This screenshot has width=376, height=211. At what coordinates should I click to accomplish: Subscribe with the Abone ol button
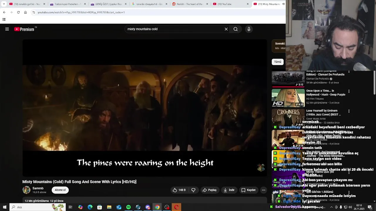pyautogui.click(x=60, y=190)
